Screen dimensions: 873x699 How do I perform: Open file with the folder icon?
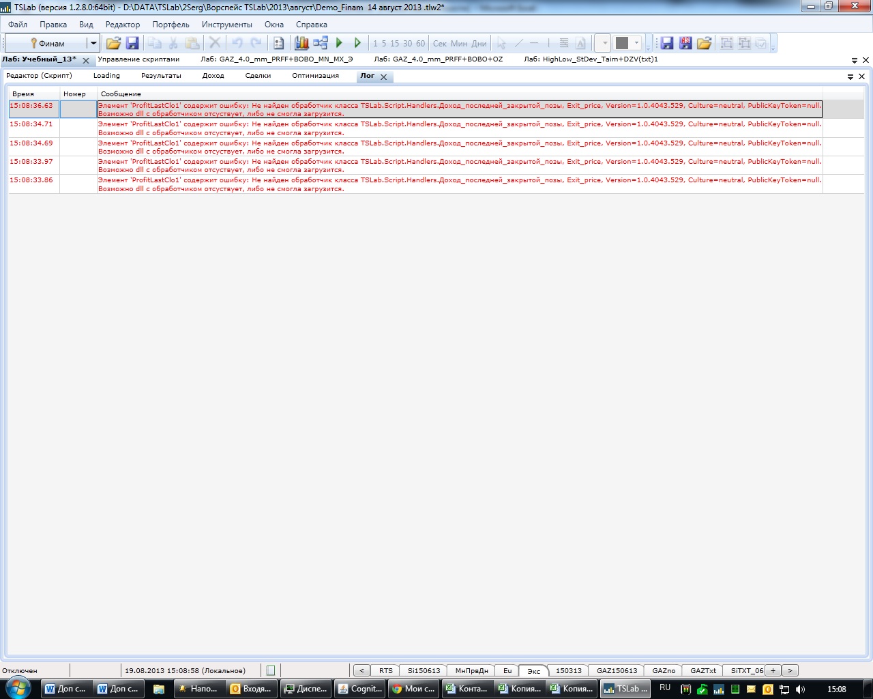click(x=113, y=43)
